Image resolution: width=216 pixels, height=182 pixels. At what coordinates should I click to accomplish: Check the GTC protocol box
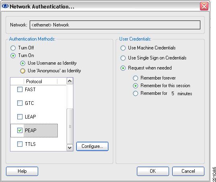click(20, 103)
